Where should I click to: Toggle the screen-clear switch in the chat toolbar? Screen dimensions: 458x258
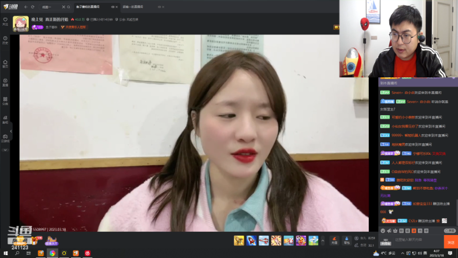click(x=450, y=231)
